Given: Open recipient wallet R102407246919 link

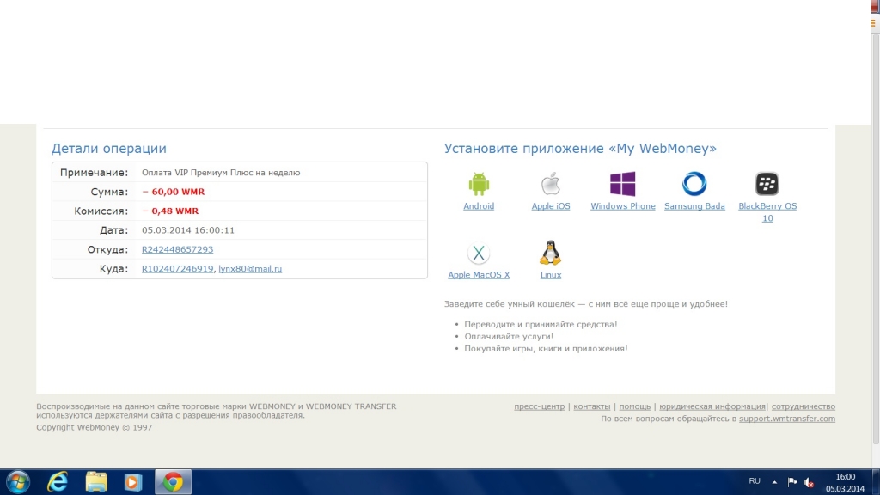Looking at the screenshot, I should click(177, 269).
